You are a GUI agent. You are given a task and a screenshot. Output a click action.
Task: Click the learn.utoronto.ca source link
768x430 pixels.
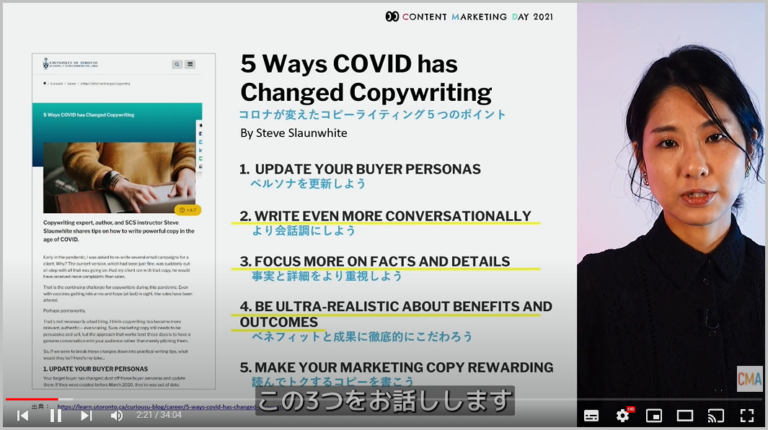coord(155,406)
